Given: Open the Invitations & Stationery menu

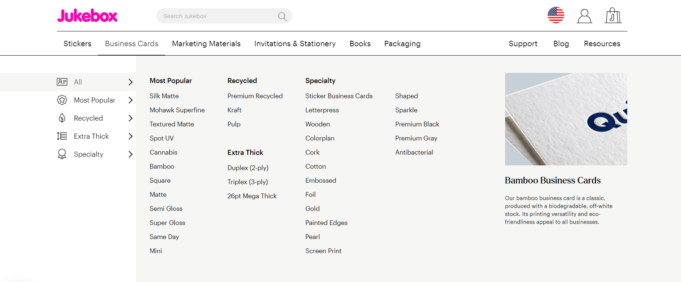Looking at the screenshot, I should click(x=295, y=44).
